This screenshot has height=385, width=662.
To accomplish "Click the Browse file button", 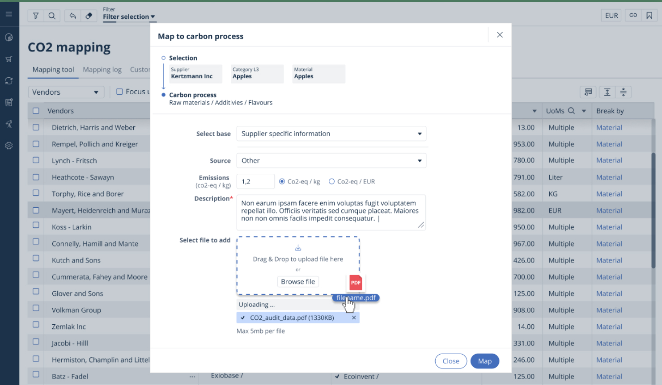I will (x=298, y=281).
